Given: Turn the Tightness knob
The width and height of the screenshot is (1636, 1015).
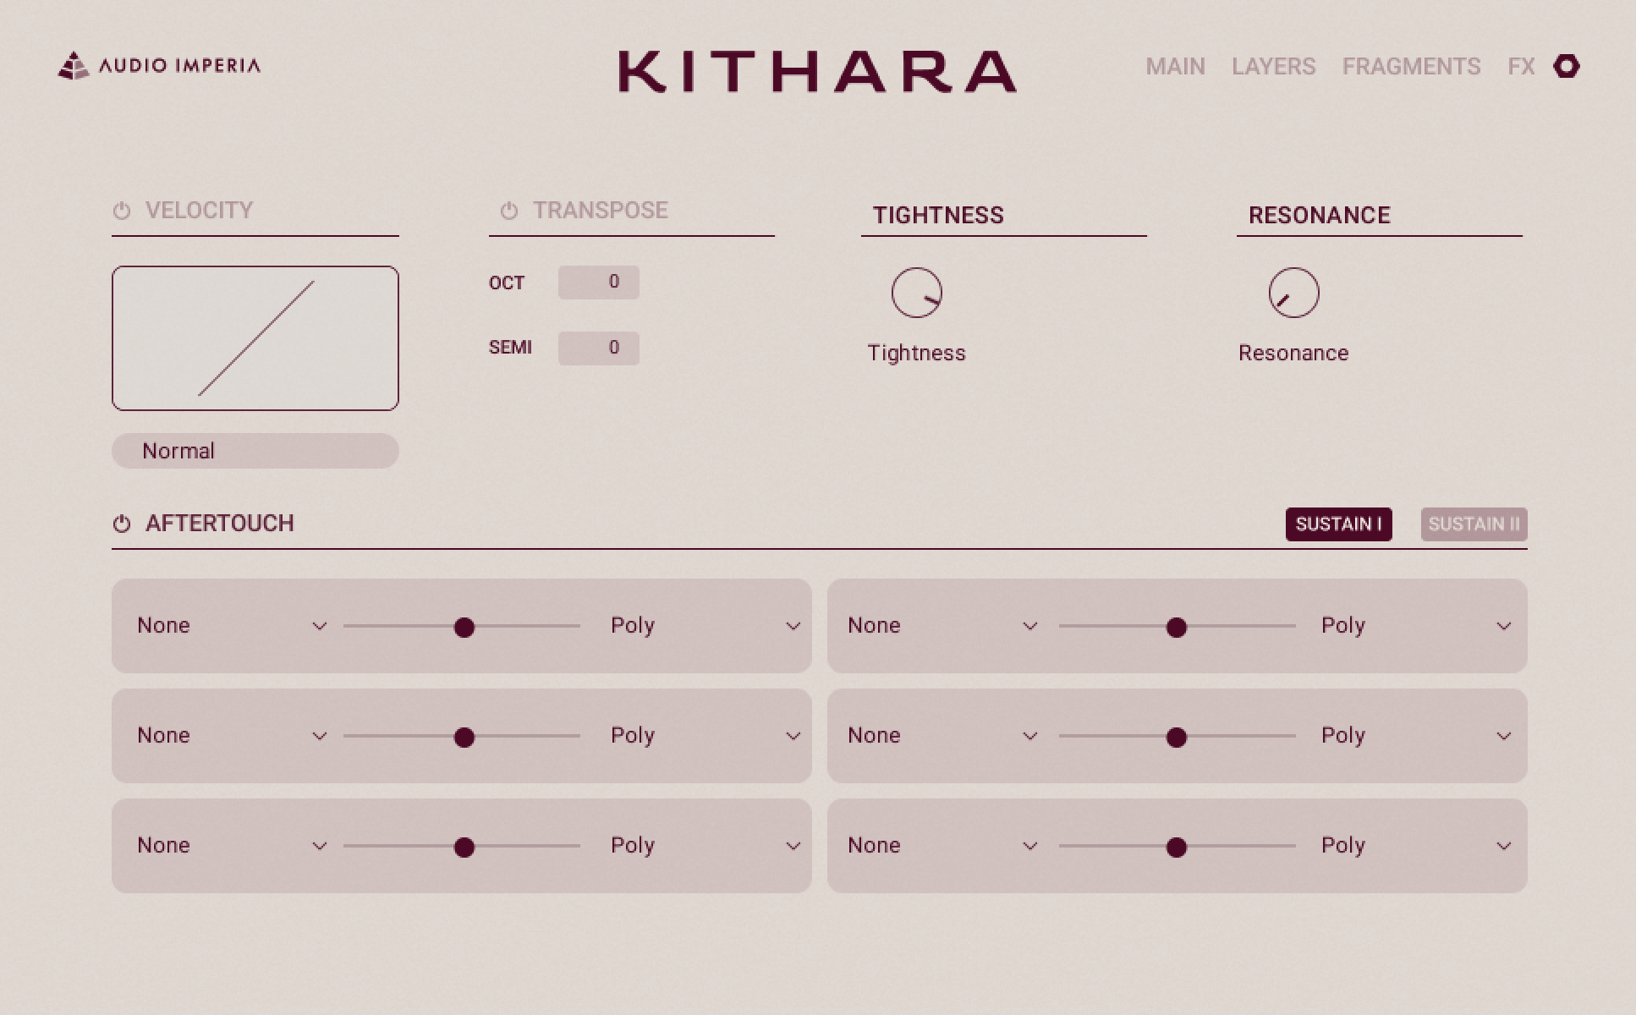Looking at the screenshot, I should tap(917, 292).
